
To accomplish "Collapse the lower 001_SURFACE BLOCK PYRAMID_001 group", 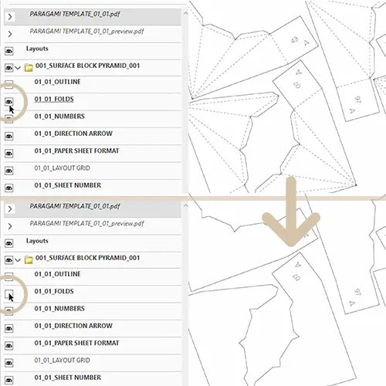I will click(x=18, y=260).
